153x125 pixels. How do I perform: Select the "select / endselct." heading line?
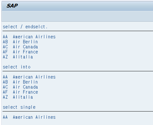[x=25, y=27]
